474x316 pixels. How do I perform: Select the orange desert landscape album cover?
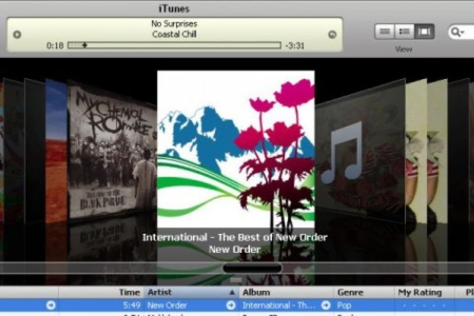point(56,151)
